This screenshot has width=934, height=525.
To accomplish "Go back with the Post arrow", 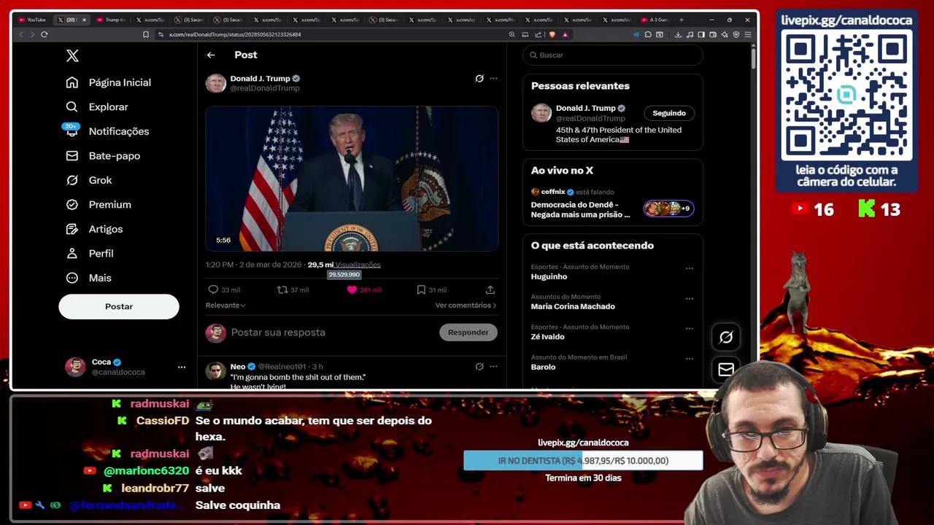I will [x=211, y=55].
